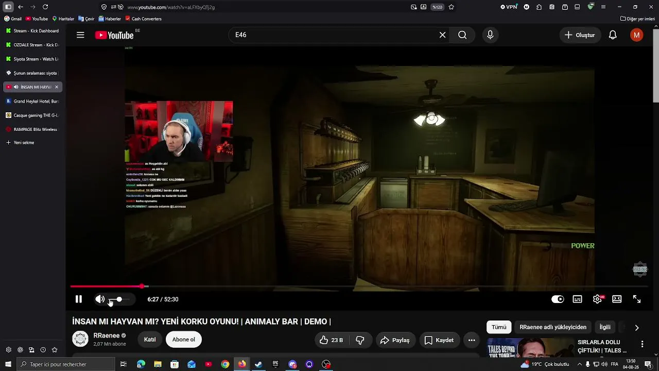
Task: Open the RRaenee channel name link
Action: (106, 335)
